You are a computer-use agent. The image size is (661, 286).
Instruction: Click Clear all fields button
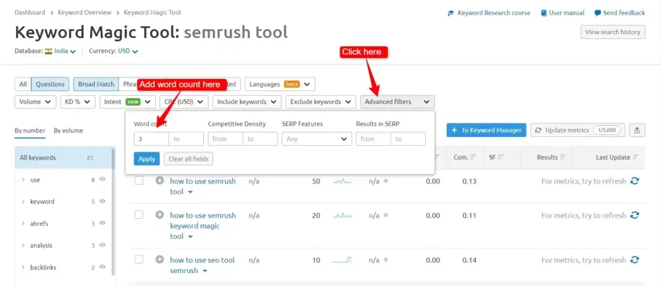[x=188, y=159]
